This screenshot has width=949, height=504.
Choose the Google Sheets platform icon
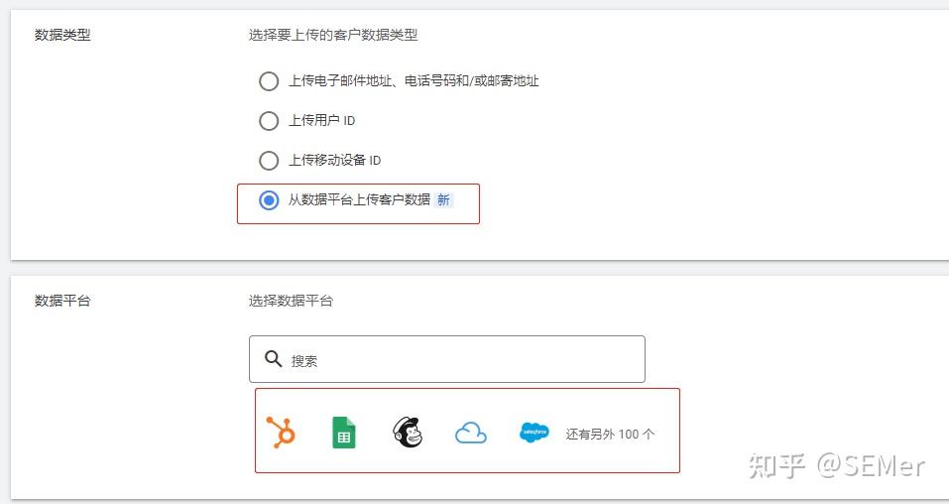pyautogui.click(x=343, y=433)
